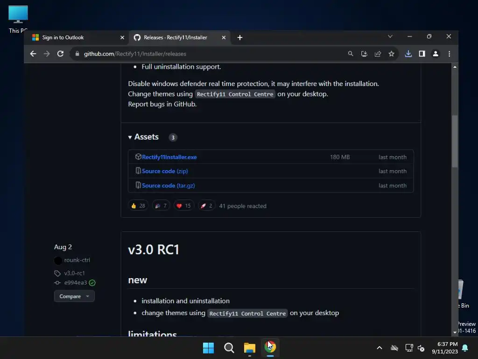Click the rocket reaction with 2
The width and height of the screenshot is (478, 359).
click(x=206, y=206)
